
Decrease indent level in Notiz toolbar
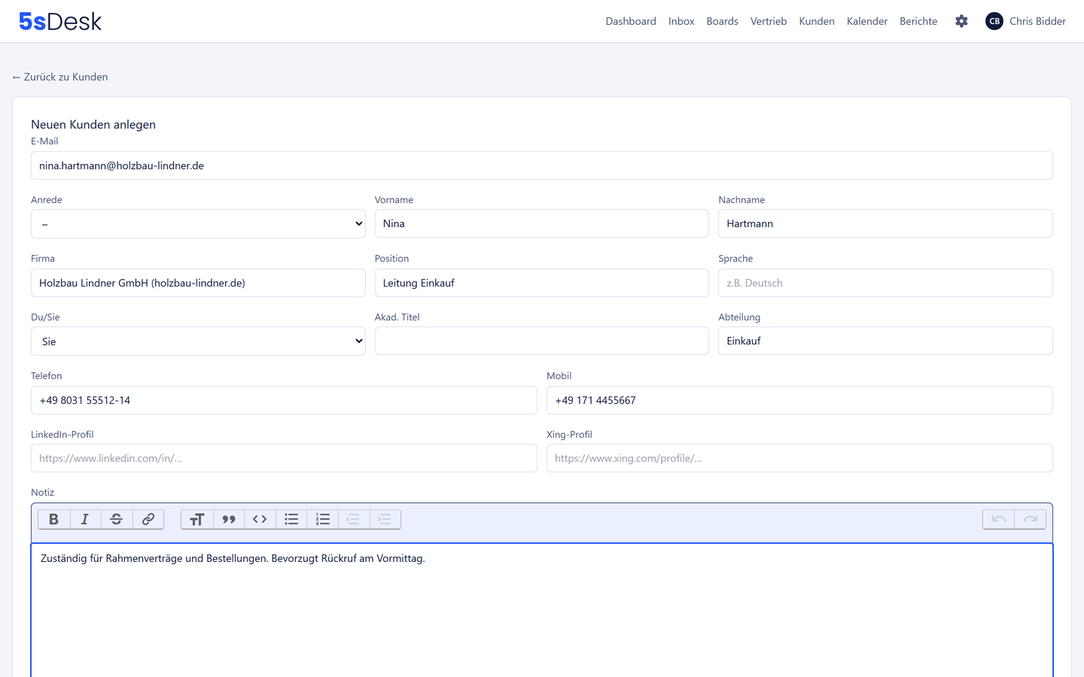point(353,519)
